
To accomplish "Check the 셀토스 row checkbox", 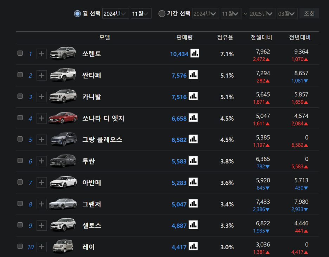I will pos(20,225).
